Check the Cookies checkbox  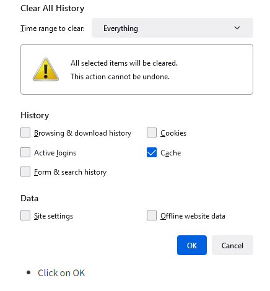152,132
